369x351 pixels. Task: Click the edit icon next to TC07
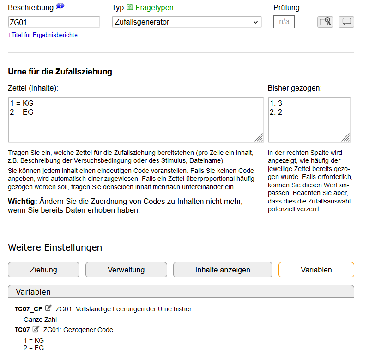click(36, 329)
